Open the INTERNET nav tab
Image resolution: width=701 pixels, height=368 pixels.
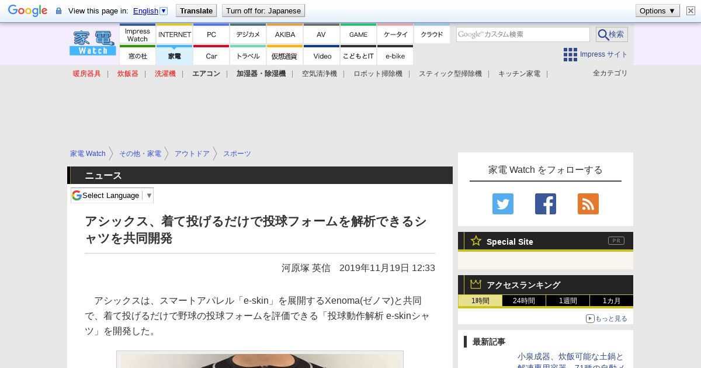(175, 34)
